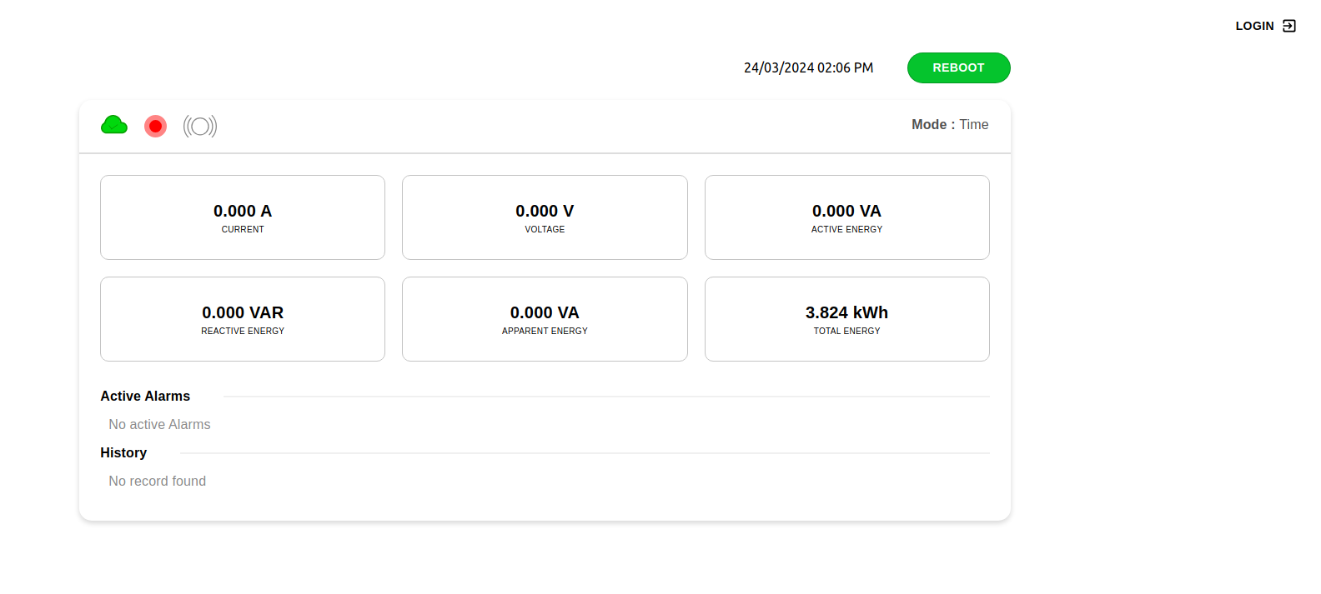Screen dimensions: 1321x594
Task: Click the red recording status indicator
Action: point(155,126)
